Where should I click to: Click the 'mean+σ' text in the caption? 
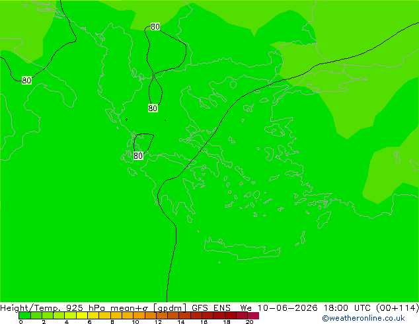click(129, 308)
